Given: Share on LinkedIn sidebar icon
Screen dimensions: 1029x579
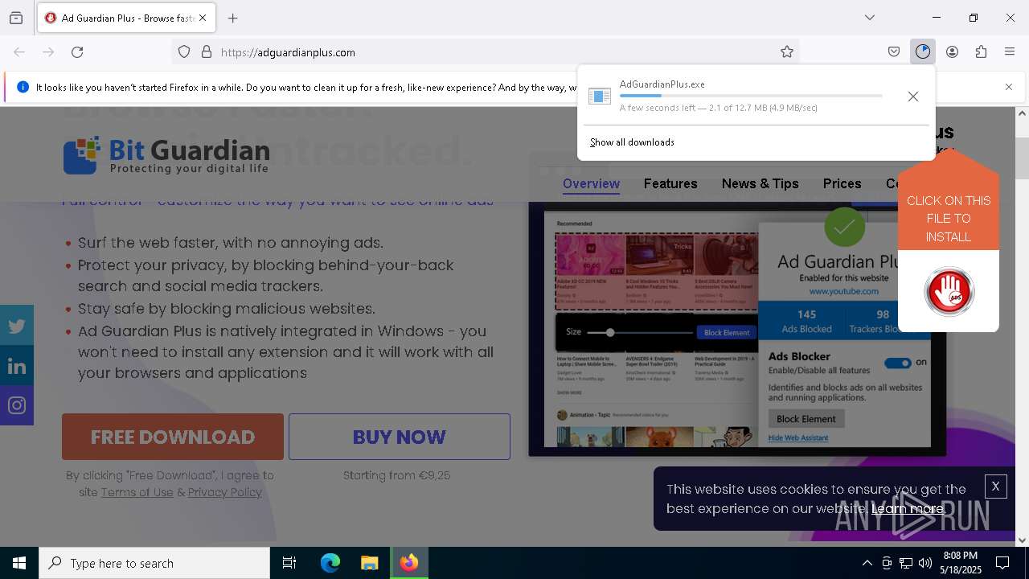Looking at the screenshot, I should [x=17, y=366].
